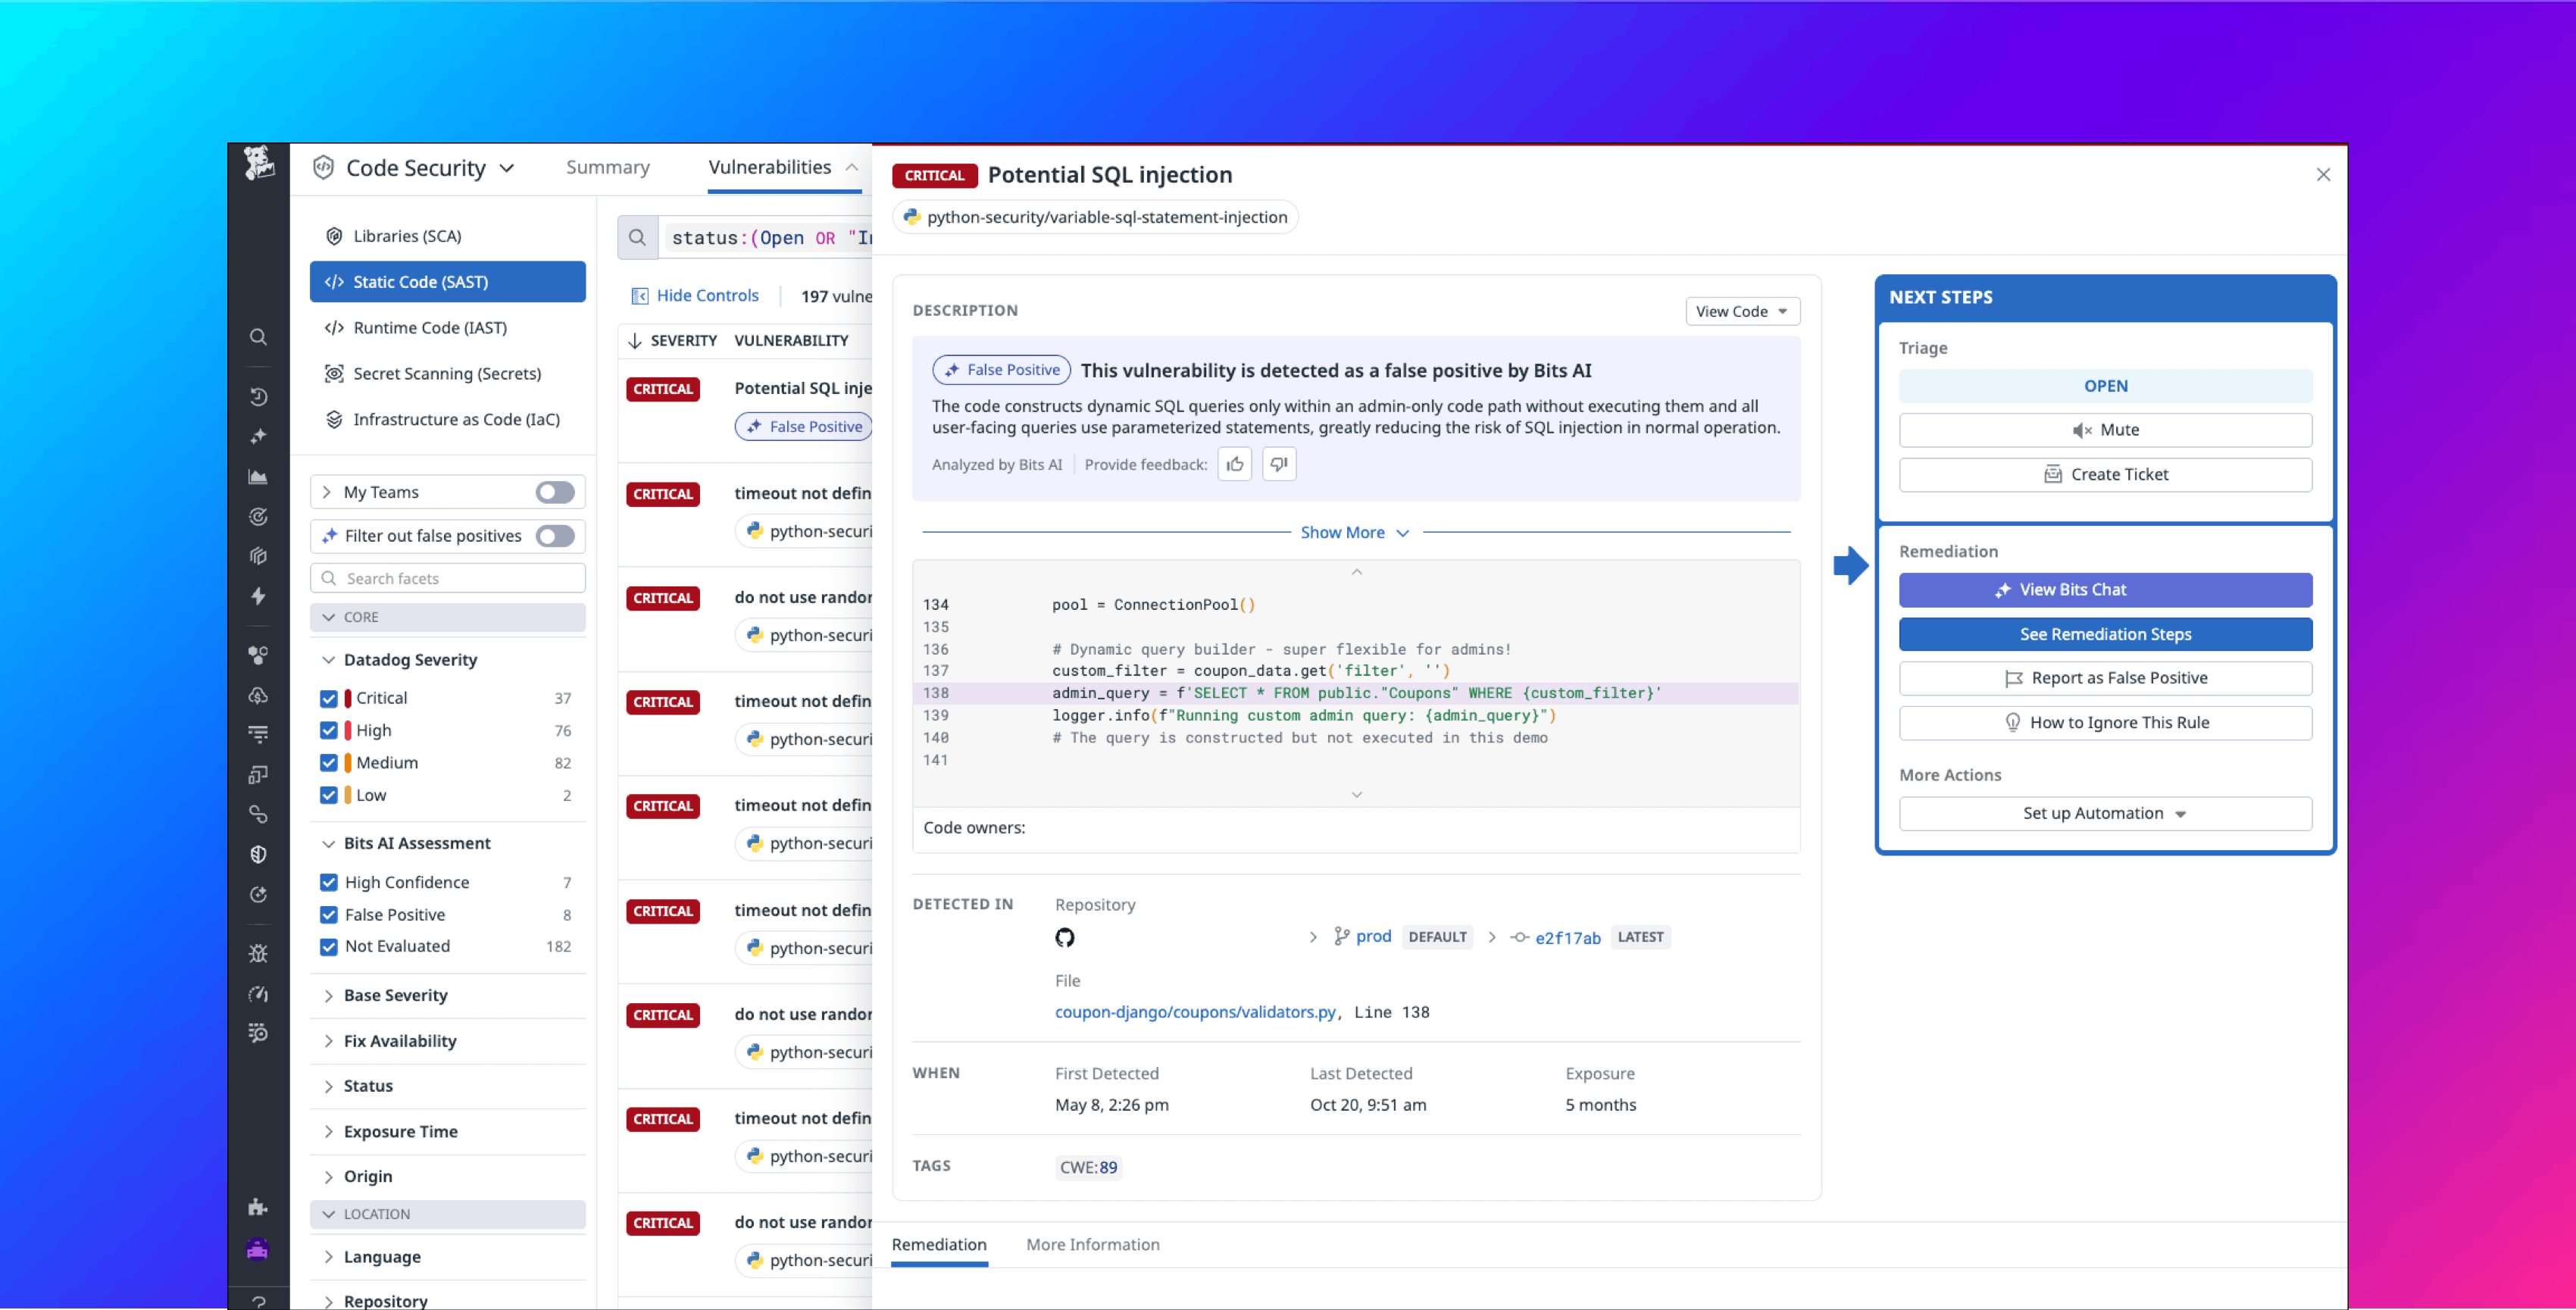Open the More Information tab
Screen dimensions: 2576x1310
coord(1092,1244)
